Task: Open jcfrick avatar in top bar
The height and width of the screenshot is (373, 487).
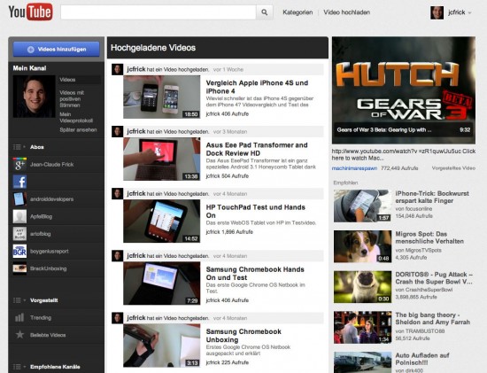Action: point(437,12)
